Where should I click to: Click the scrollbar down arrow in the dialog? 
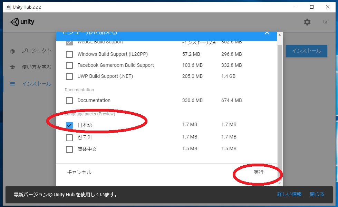coord(280,183)
